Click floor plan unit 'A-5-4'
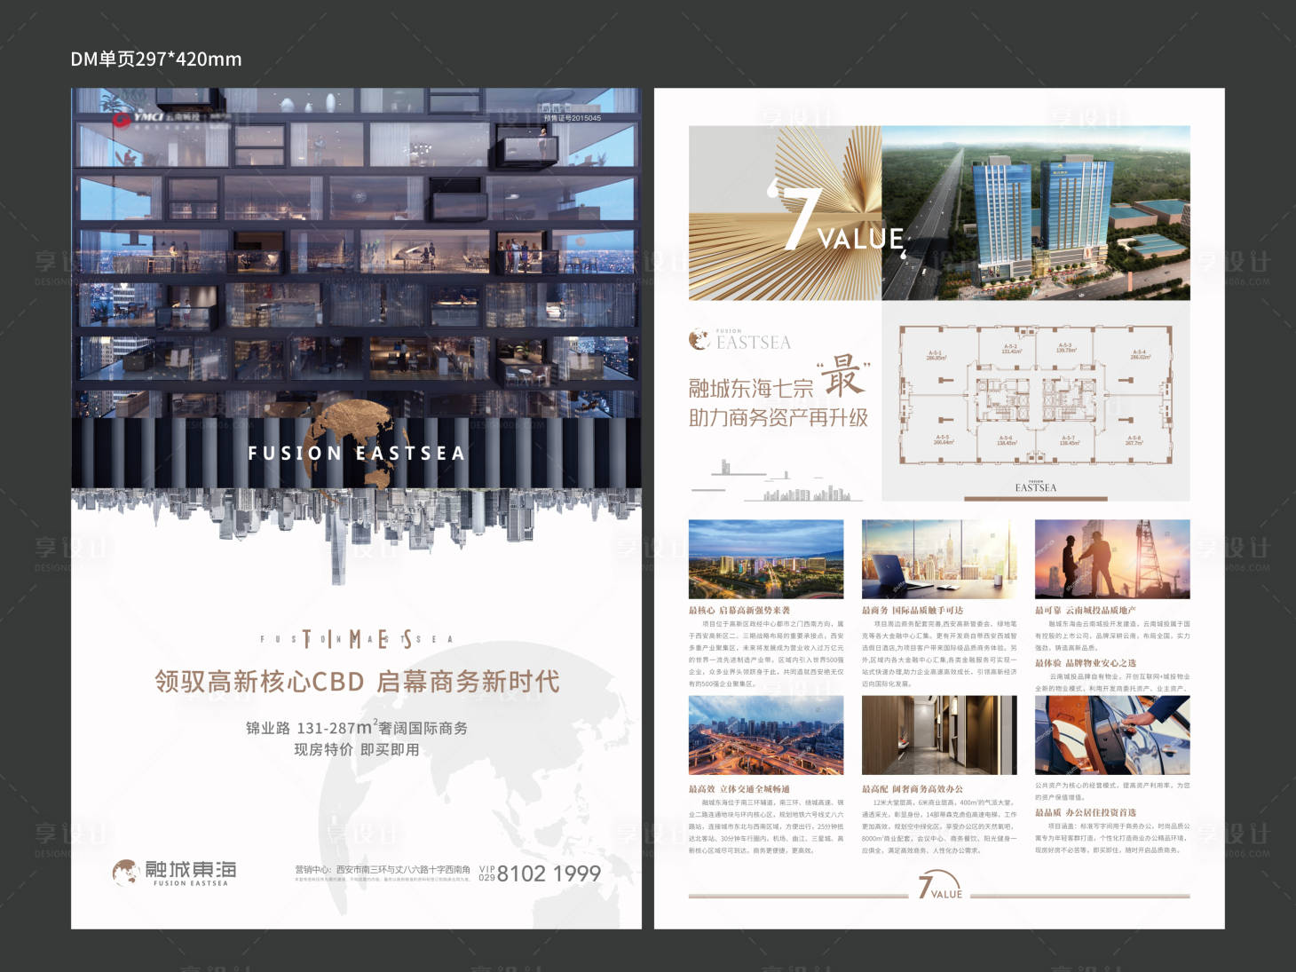This screenshot has height=972, width=1296. point(1139,354)
